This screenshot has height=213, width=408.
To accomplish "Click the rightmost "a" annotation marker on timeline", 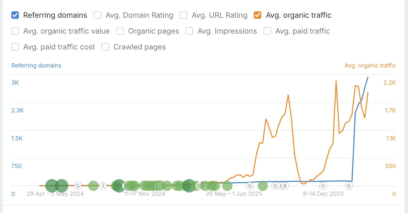I will tap(285, 186).
